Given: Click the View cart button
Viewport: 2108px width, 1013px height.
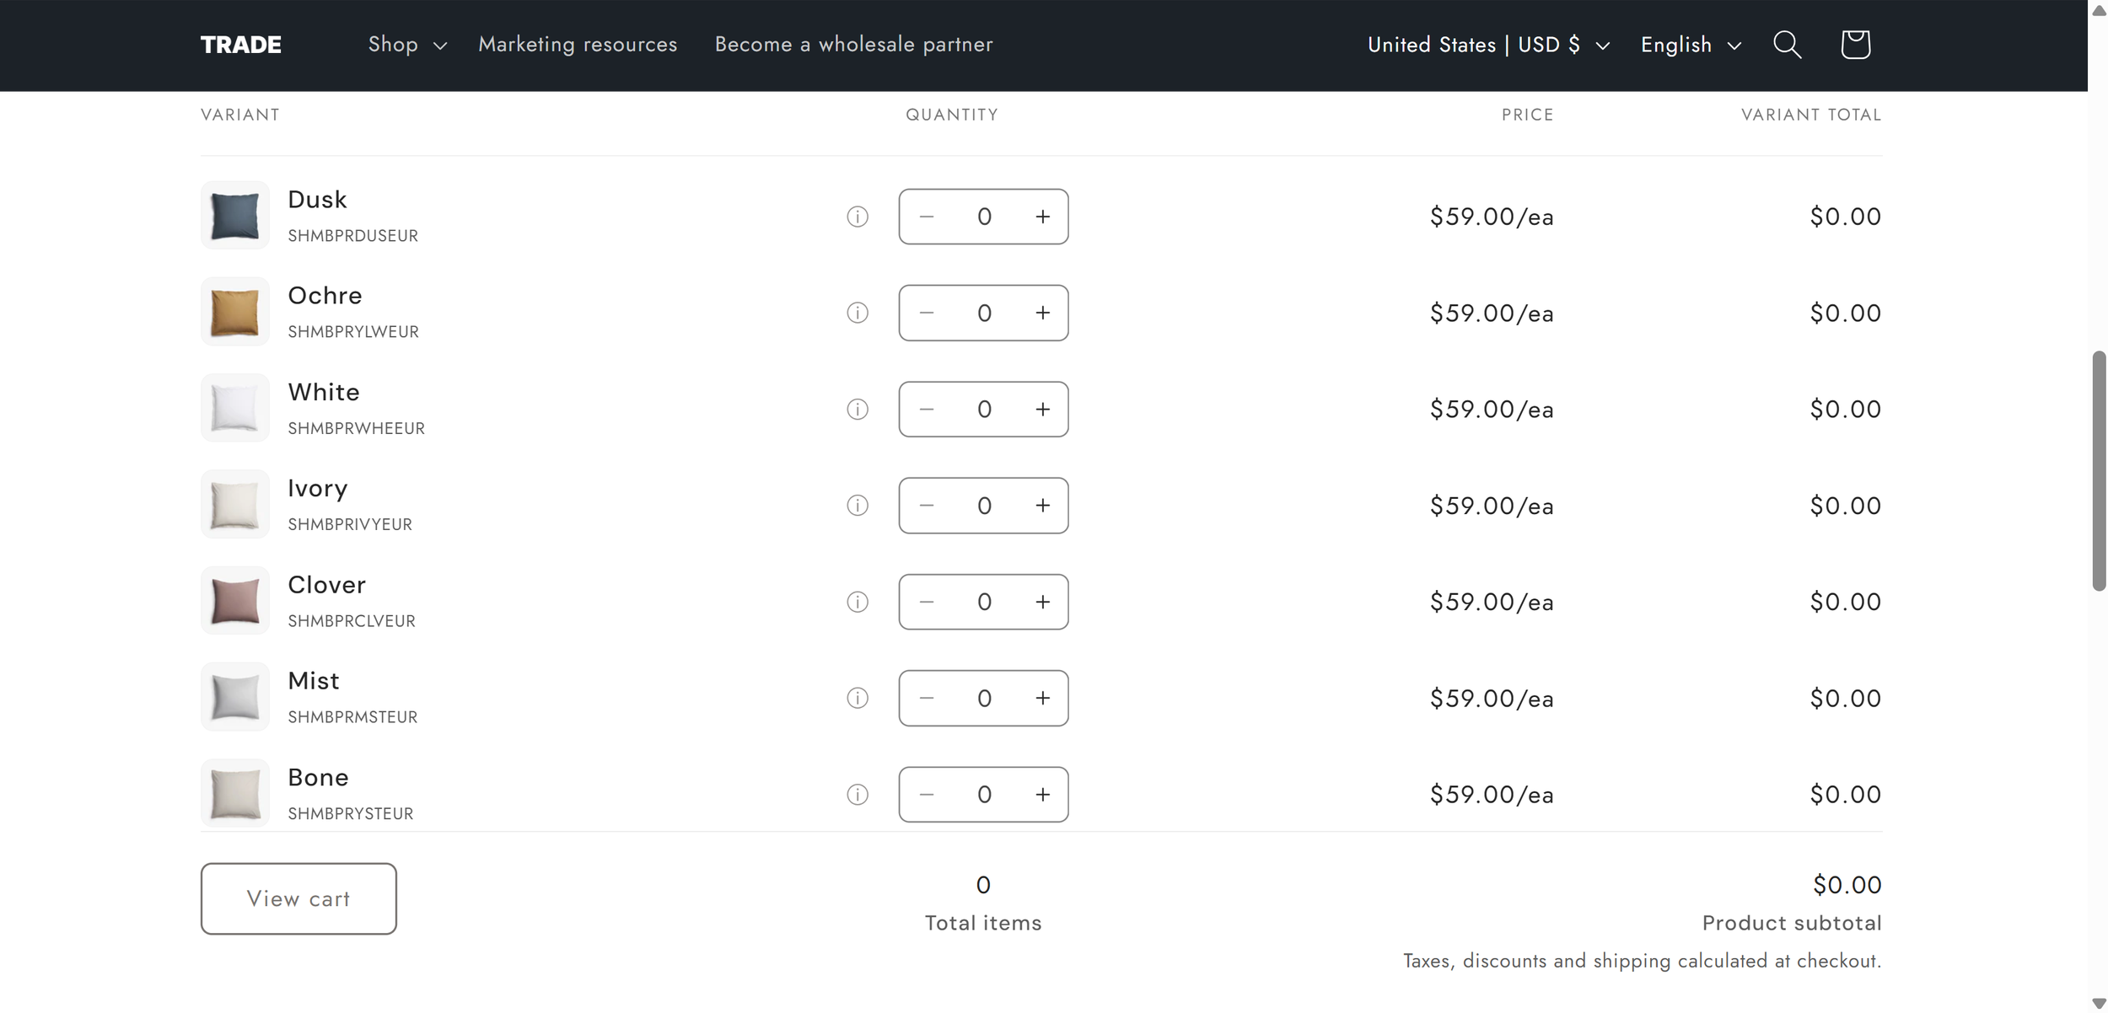Looking at the screenshot, I should pyautogui.click(x=298, y=898).
